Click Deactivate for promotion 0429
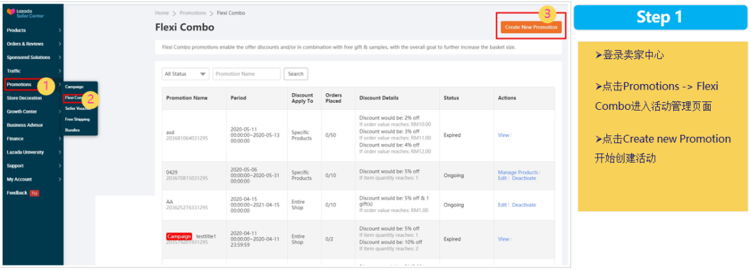The width and height of the screenshot is (751, 271). (524, 178)
